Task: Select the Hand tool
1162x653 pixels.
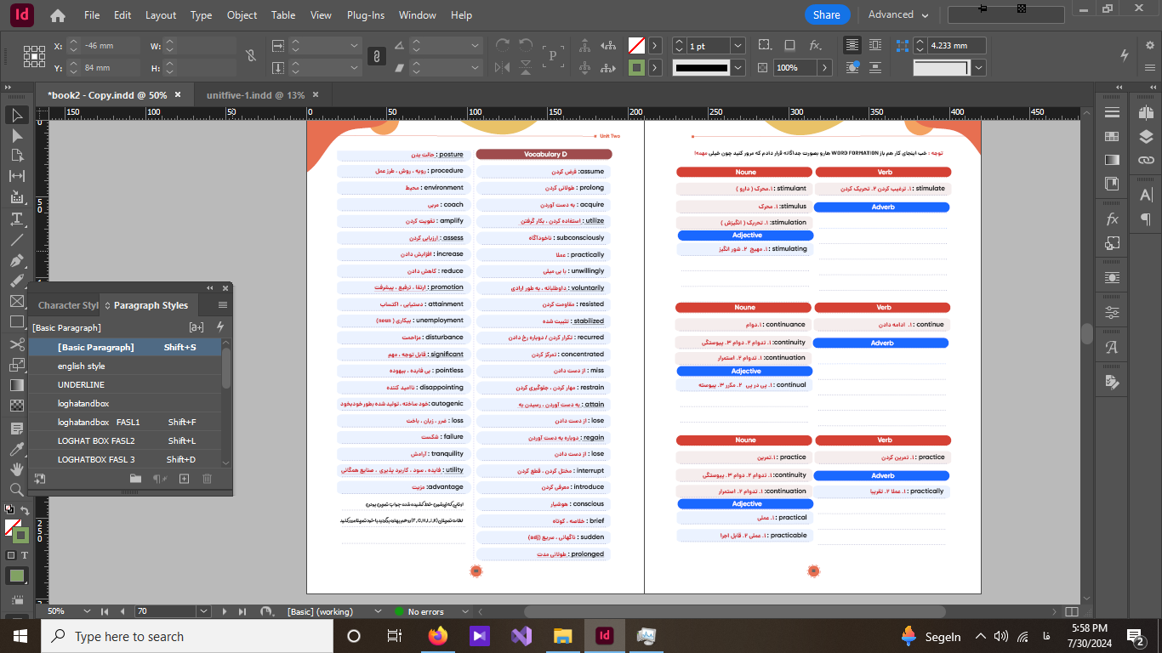Action: click(x=17, y=468)
